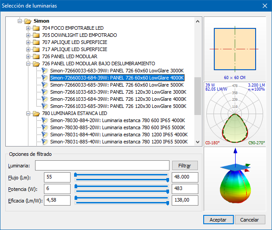Click open folder icon of 780 LUMINARIA ESTANCA LED
The image size is (272, 230).
point(36,114)
